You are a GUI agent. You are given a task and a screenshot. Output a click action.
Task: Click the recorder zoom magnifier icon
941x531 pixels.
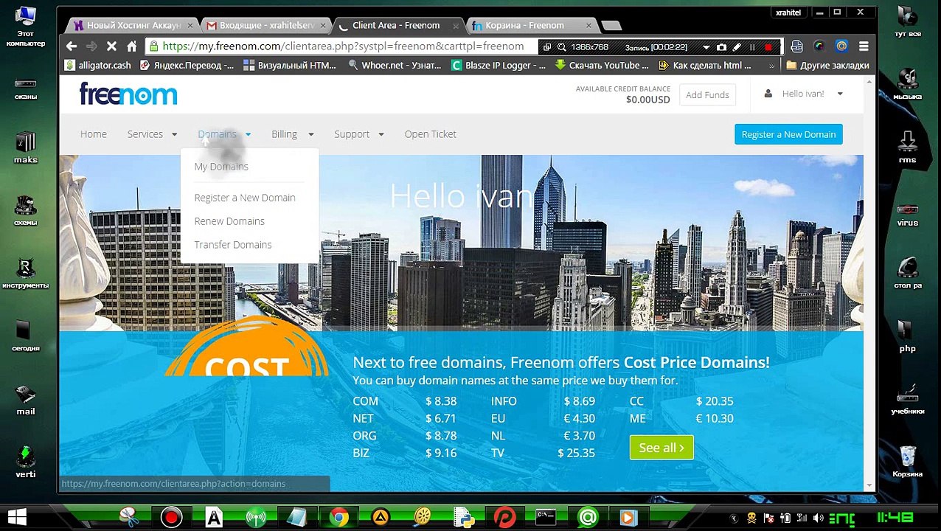click(561, 47)
